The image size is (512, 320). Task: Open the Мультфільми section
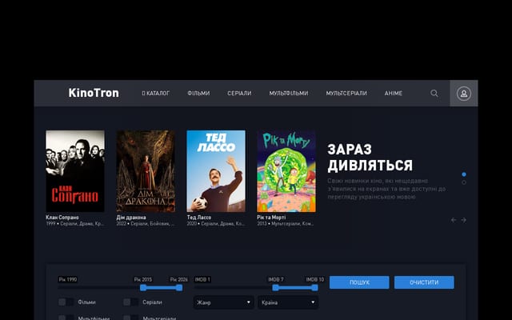pyautogui.click(x=289, y=94)
